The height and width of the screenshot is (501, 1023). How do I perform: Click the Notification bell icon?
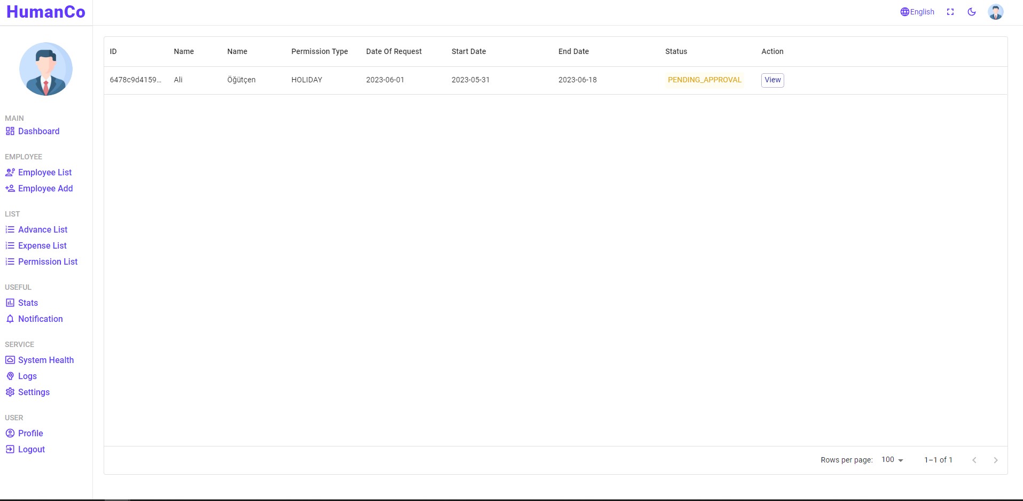[x=10, y=319]
